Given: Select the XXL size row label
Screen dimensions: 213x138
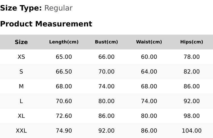Looking at the screenshot, I should pos(21,131).
